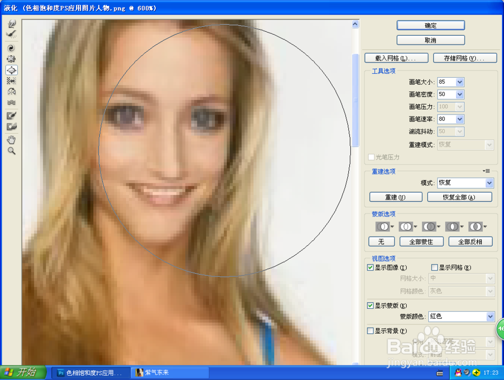Image resolution: width=504 pixels, height=380 pixels.
Task: Switch to 色相饱和度PS应用 taskbar item
Action: coord(91,373)
